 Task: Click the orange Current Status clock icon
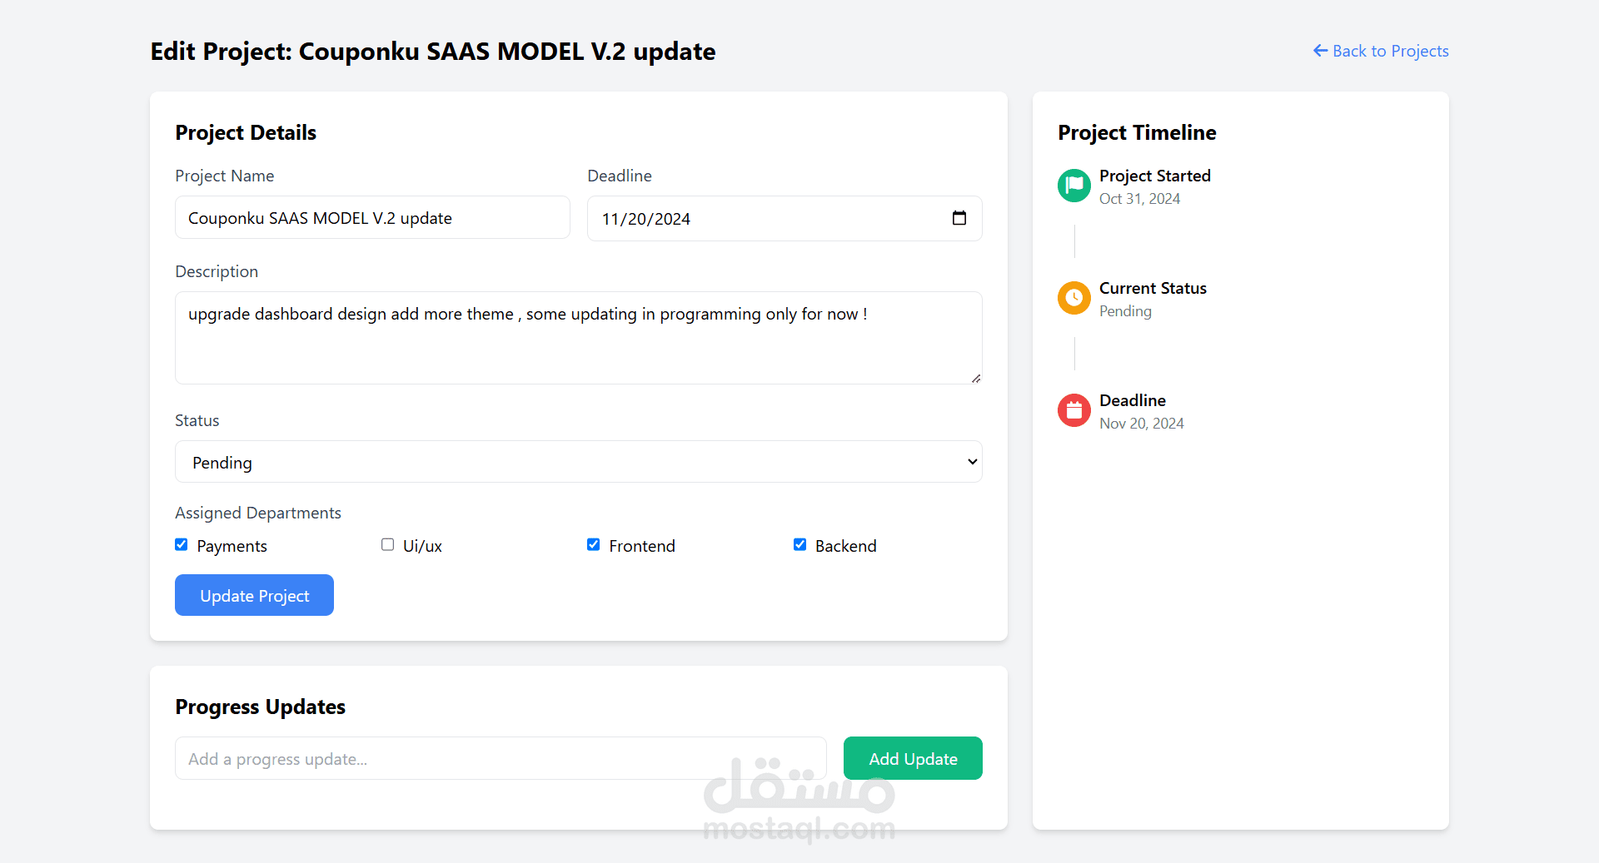[x=1073, y=297]
